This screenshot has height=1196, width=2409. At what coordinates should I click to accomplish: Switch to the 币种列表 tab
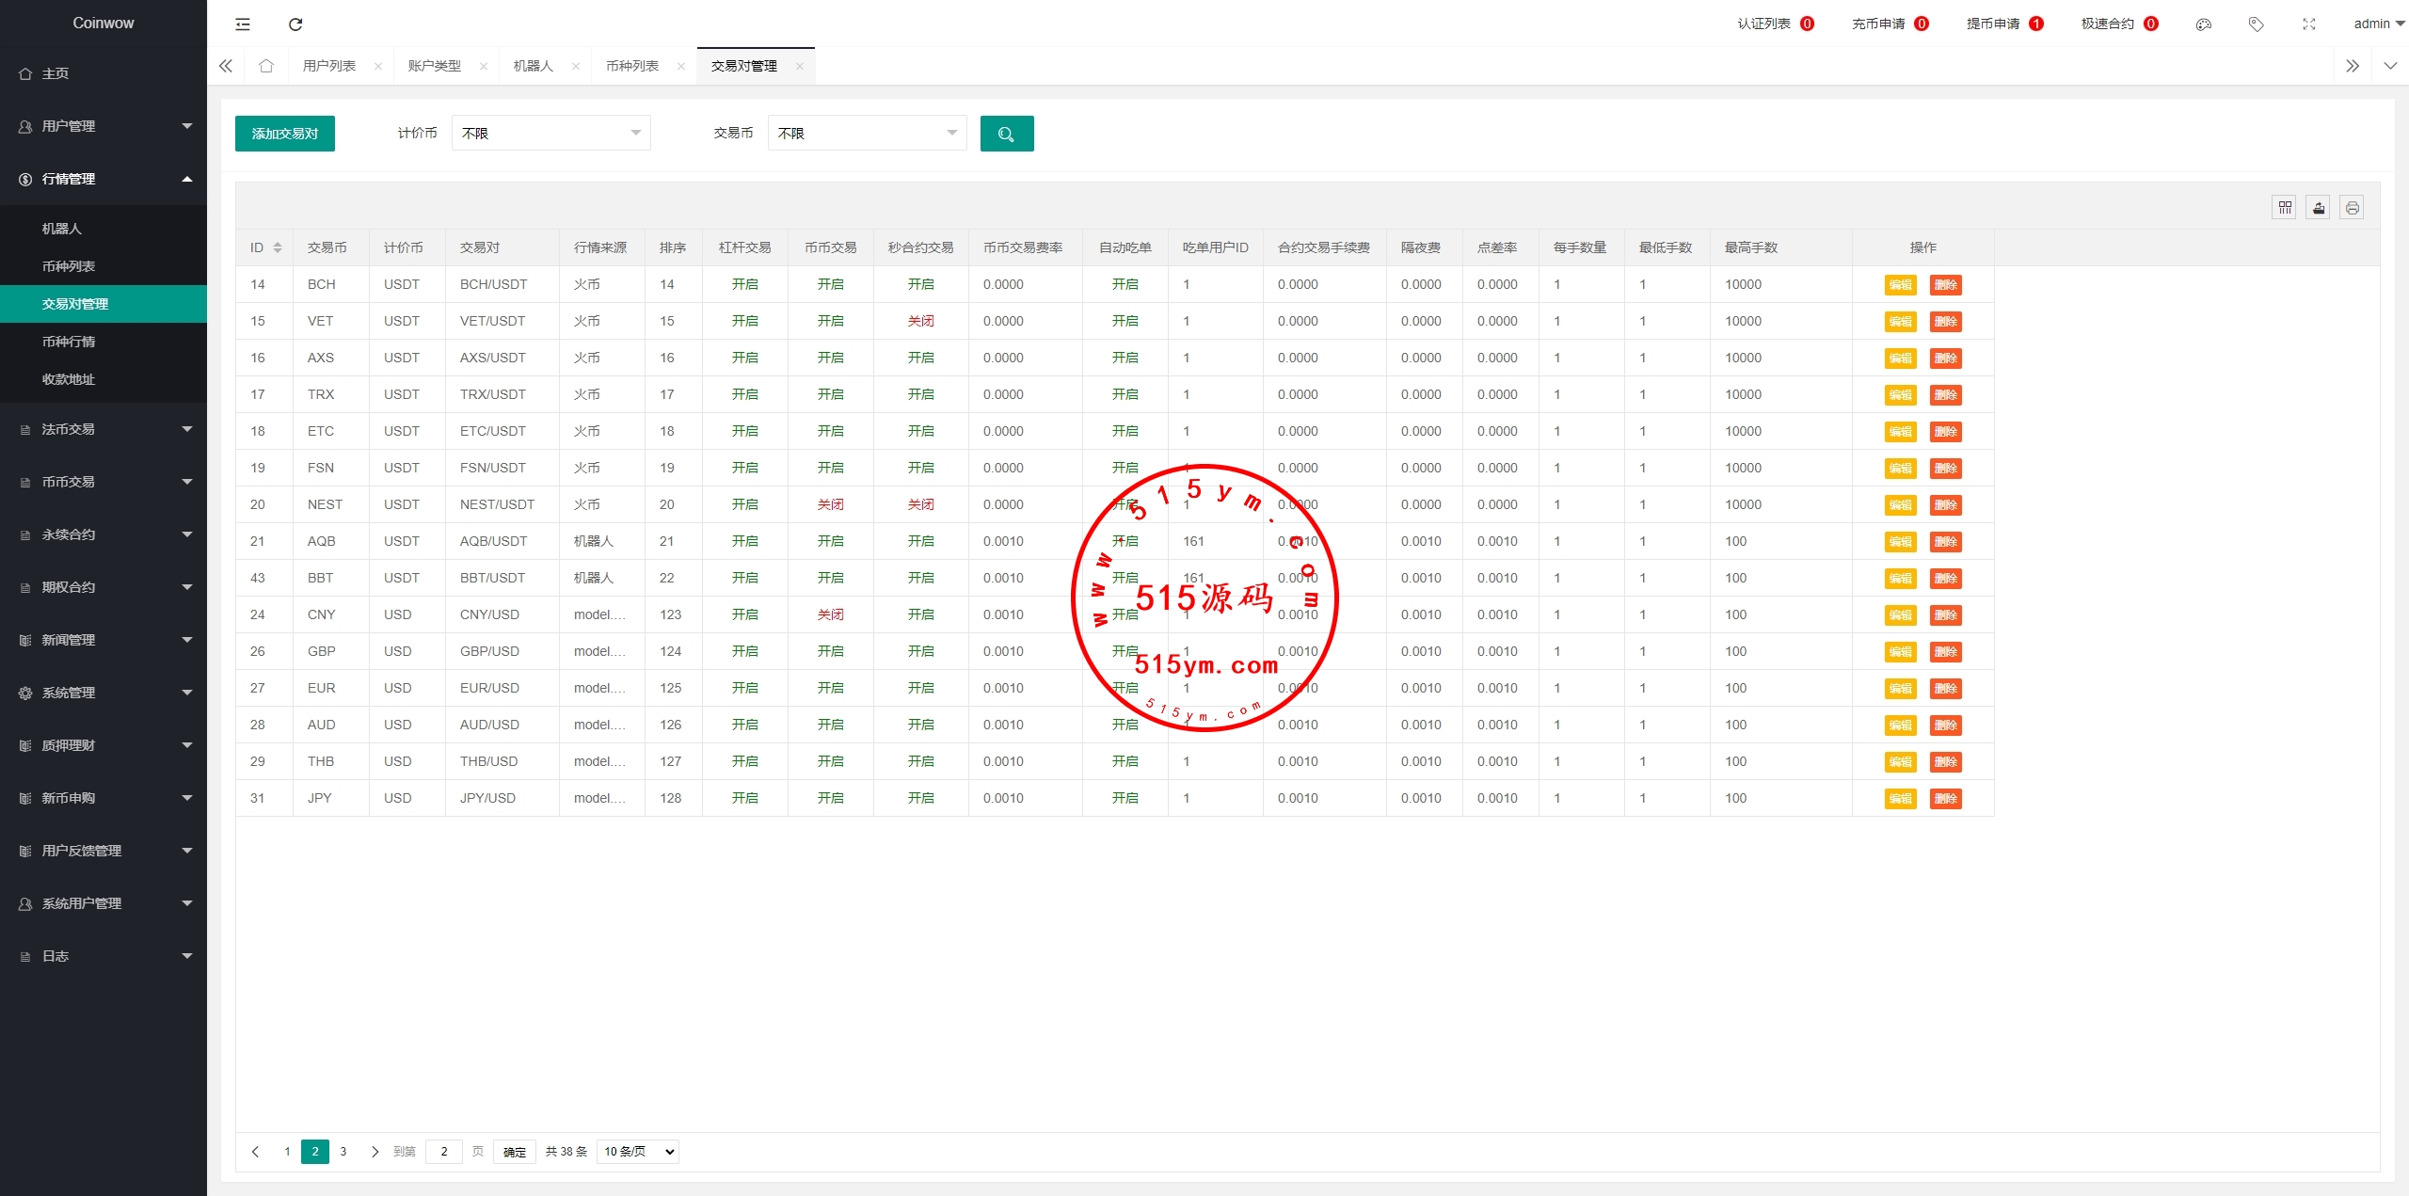tap(632, 66)
